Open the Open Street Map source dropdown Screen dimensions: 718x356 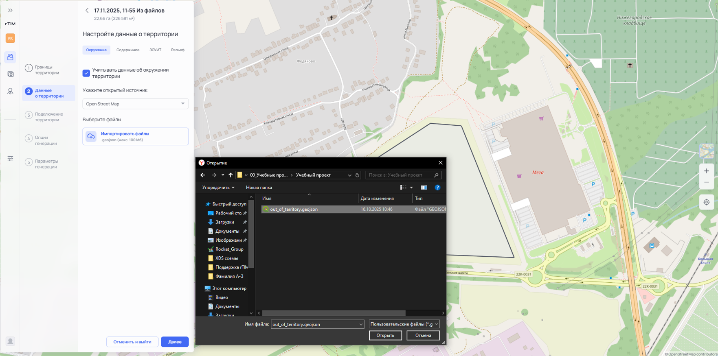click(135, 104)
